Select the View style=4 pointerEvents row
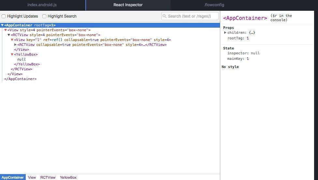 point(49,30)
